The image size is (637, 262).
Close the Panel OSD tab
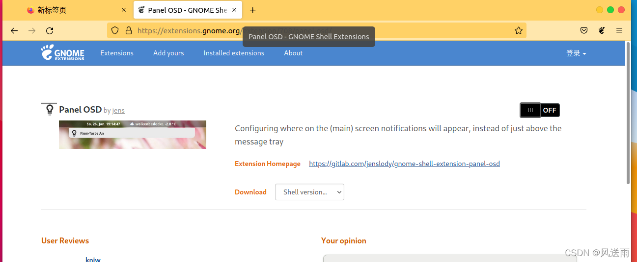point(235,10)
